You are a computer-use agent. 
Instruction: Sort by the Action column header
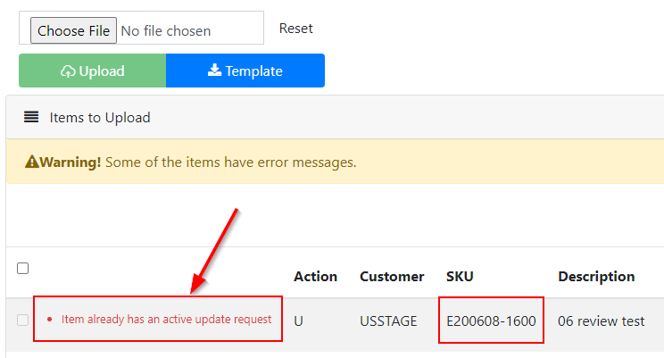click(315, 276)
